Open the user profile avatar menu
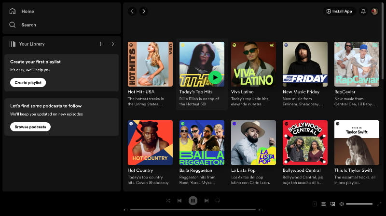This screenshot has height=216, width=386. [x=374, y=11]
